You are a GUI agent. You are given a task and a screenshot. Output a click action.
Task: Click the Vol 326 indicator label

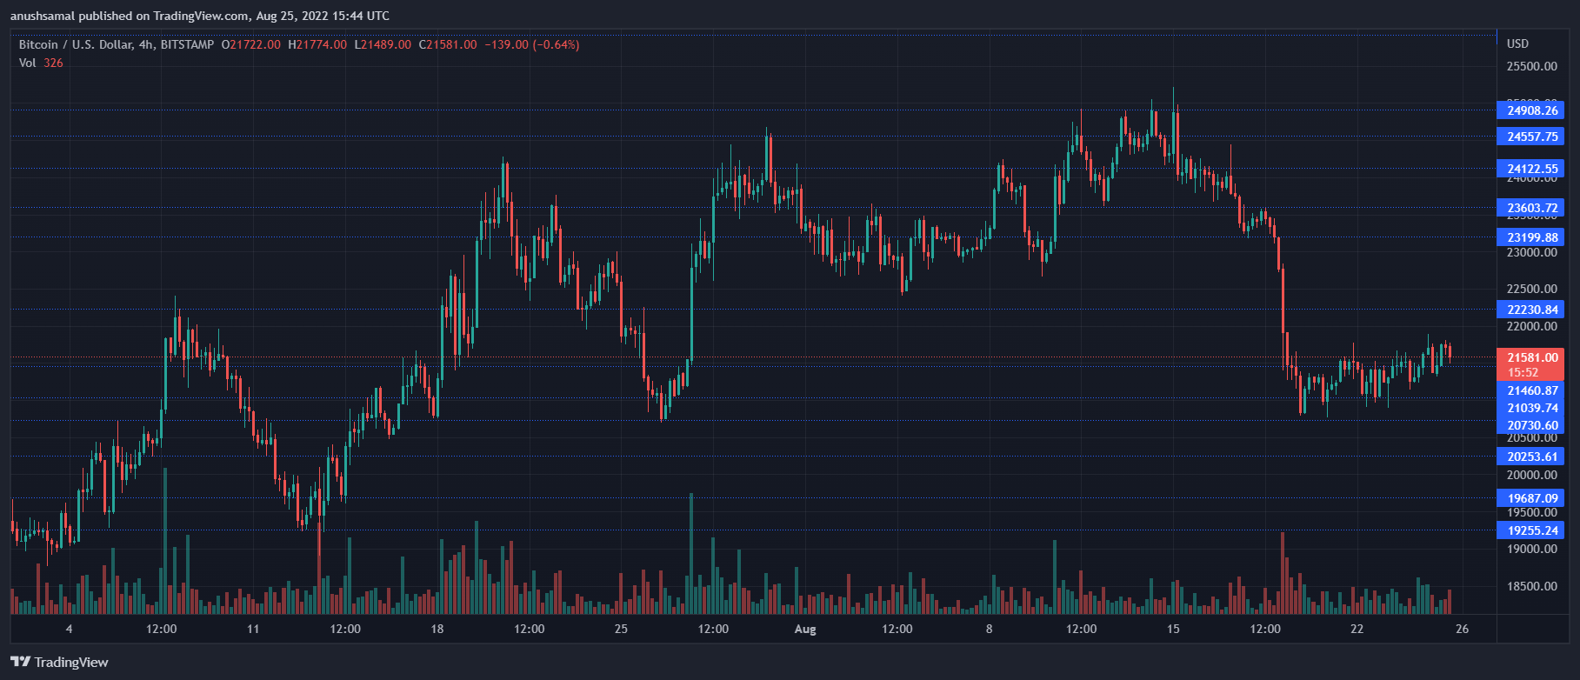tap(41, 63)
